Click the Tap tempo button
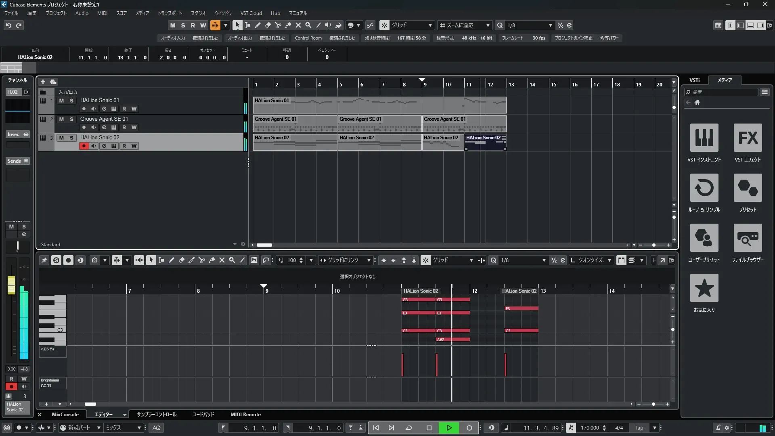The image size is (775, 436). 639,428
